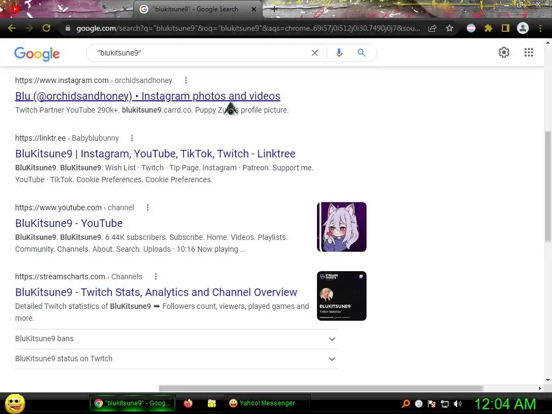Click the tray flag alert icon

tap(432, 404)
